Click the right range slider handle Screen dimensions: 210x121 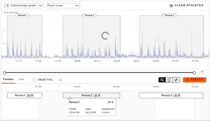194,73
